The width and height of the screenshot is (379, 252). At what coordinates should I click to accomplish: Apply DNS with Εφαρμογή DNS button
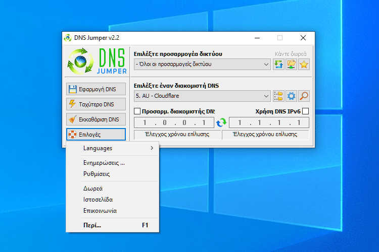click(96, 89)
